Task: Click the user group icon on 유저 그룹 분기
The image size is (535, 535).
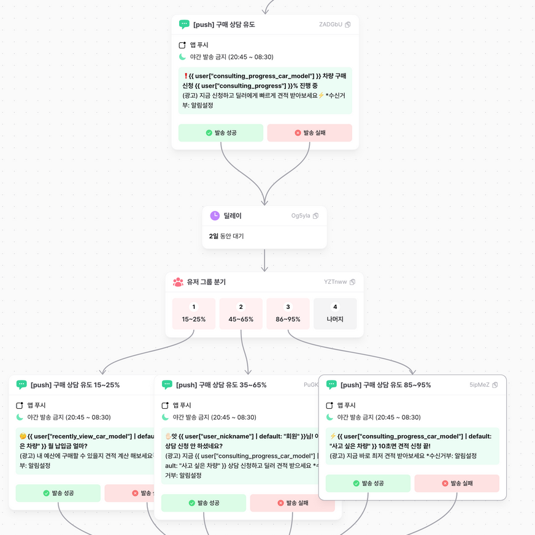Action: (x=178, y=282)
